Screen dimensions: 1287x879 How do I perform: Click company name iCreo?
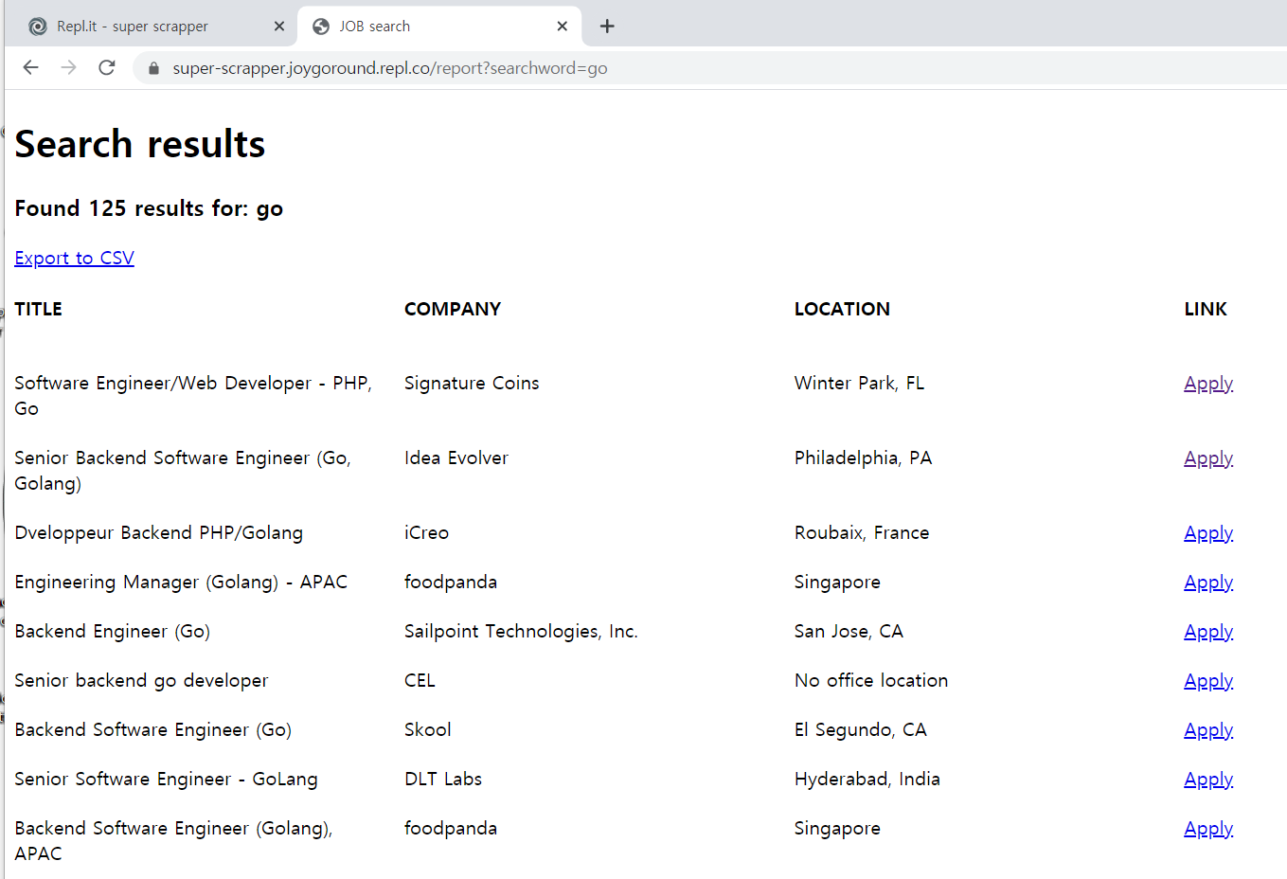tap(426, 532)
